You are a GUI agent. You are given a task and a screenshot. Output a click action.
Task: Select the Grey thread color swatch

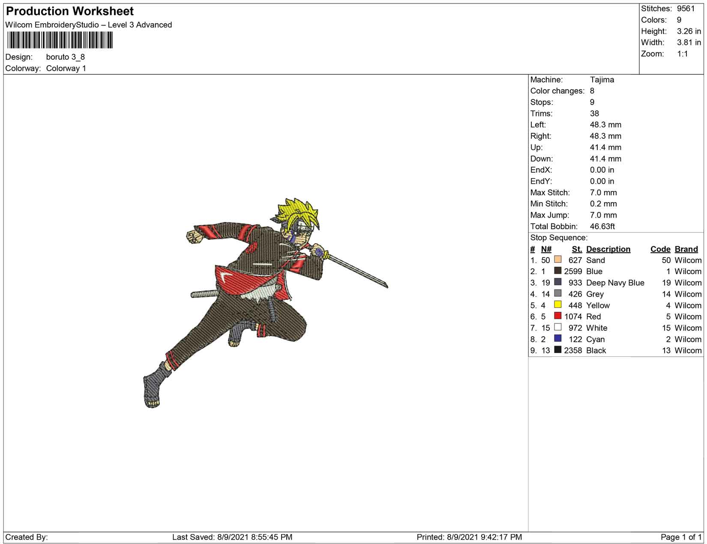point(557,293)
